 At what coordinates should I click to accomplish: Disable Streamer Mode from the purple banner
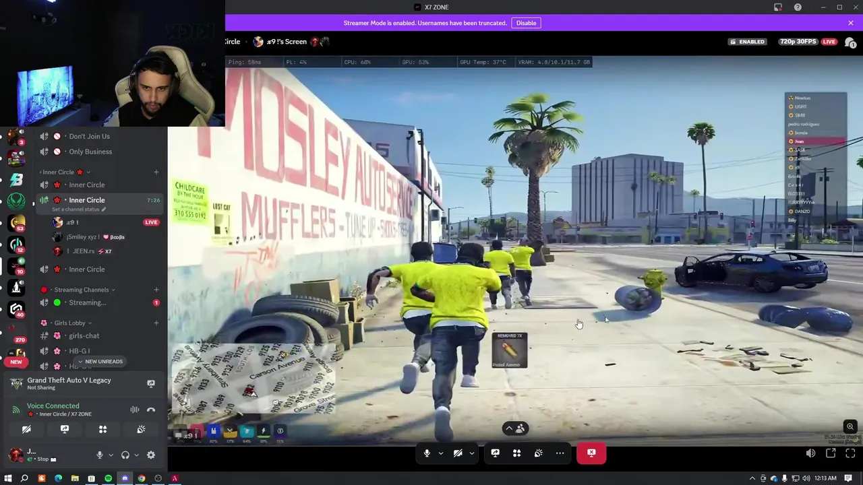coord(526,23)
